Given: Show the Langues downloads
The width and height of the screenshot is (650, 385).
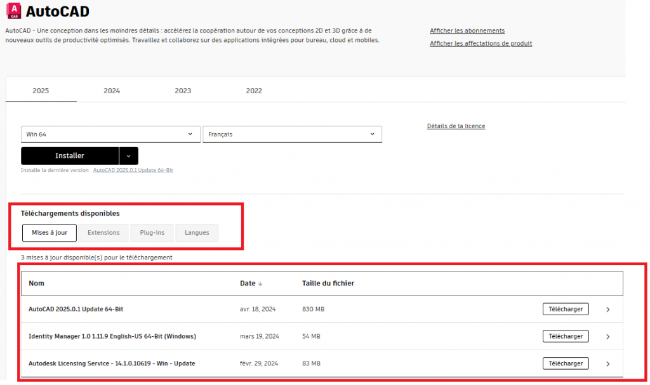Looking at the screenshot, I should coord(197,233).
